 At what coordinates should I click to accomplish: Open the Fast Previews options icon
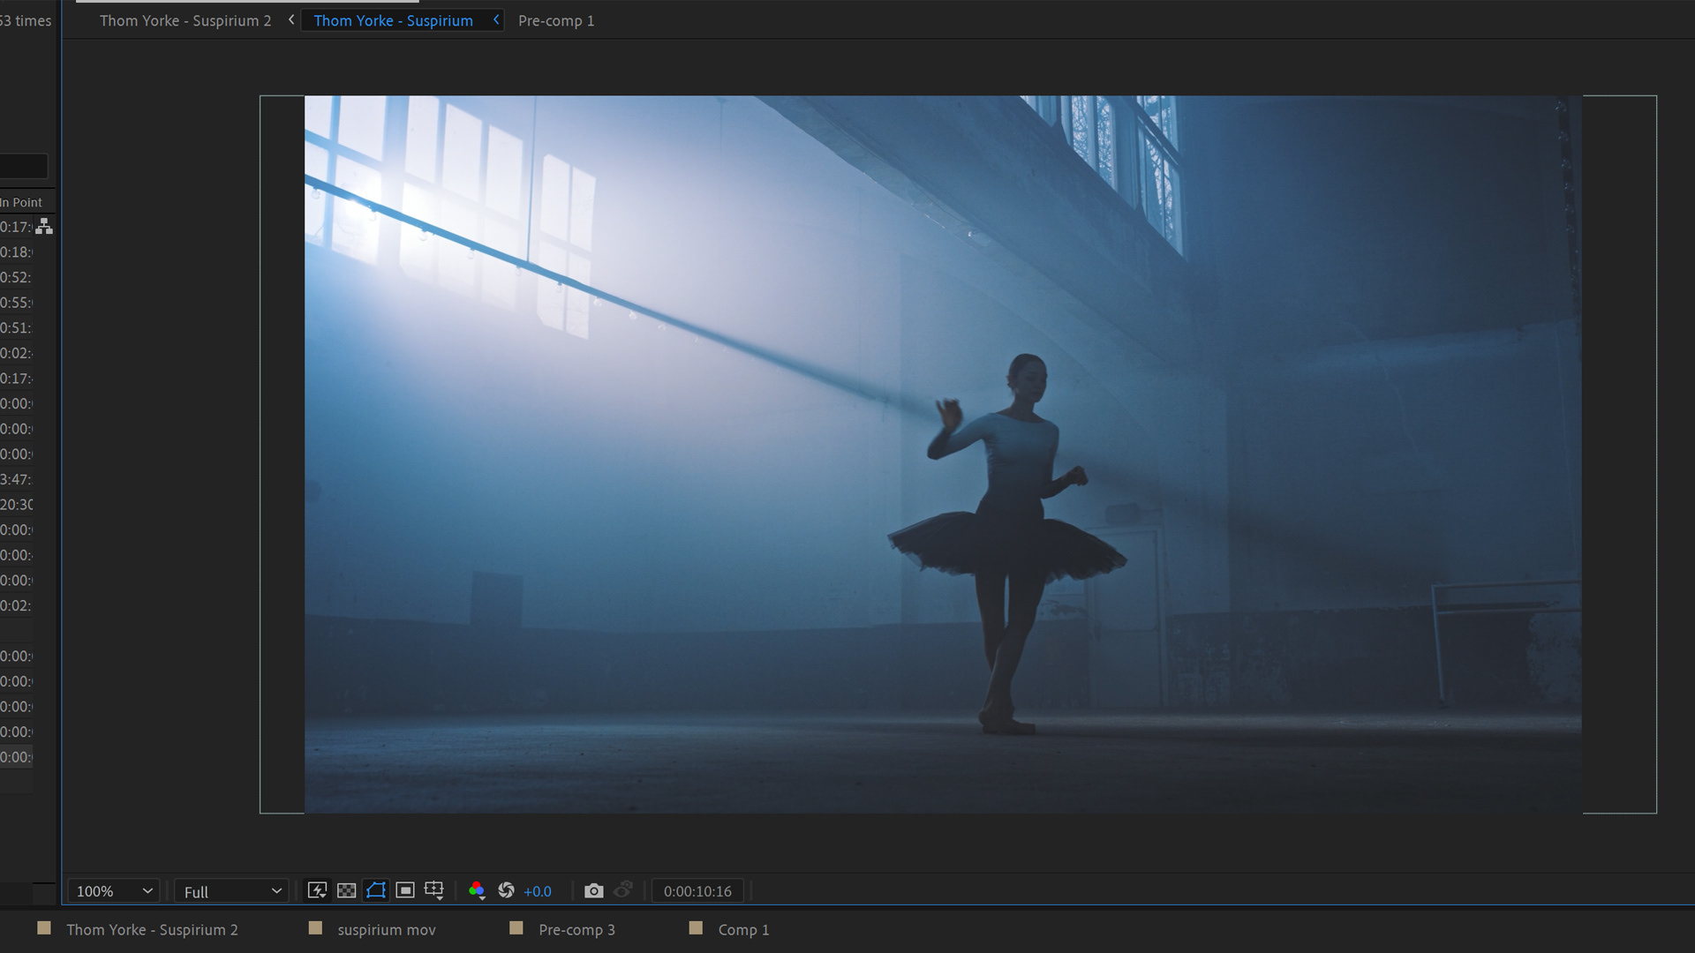(317, 890)
